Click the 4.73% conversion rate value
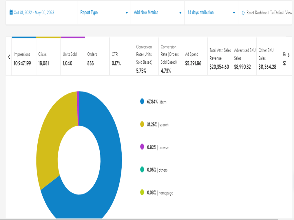Image resolution: width=294 pixels, height=220 pixels. pos(166,71)
